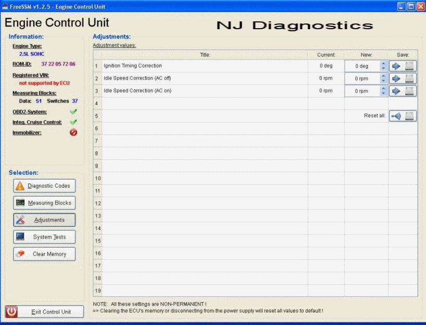Open the Measuring Blocks section
This screenshot has width=426, height=325.
point(44,203)
